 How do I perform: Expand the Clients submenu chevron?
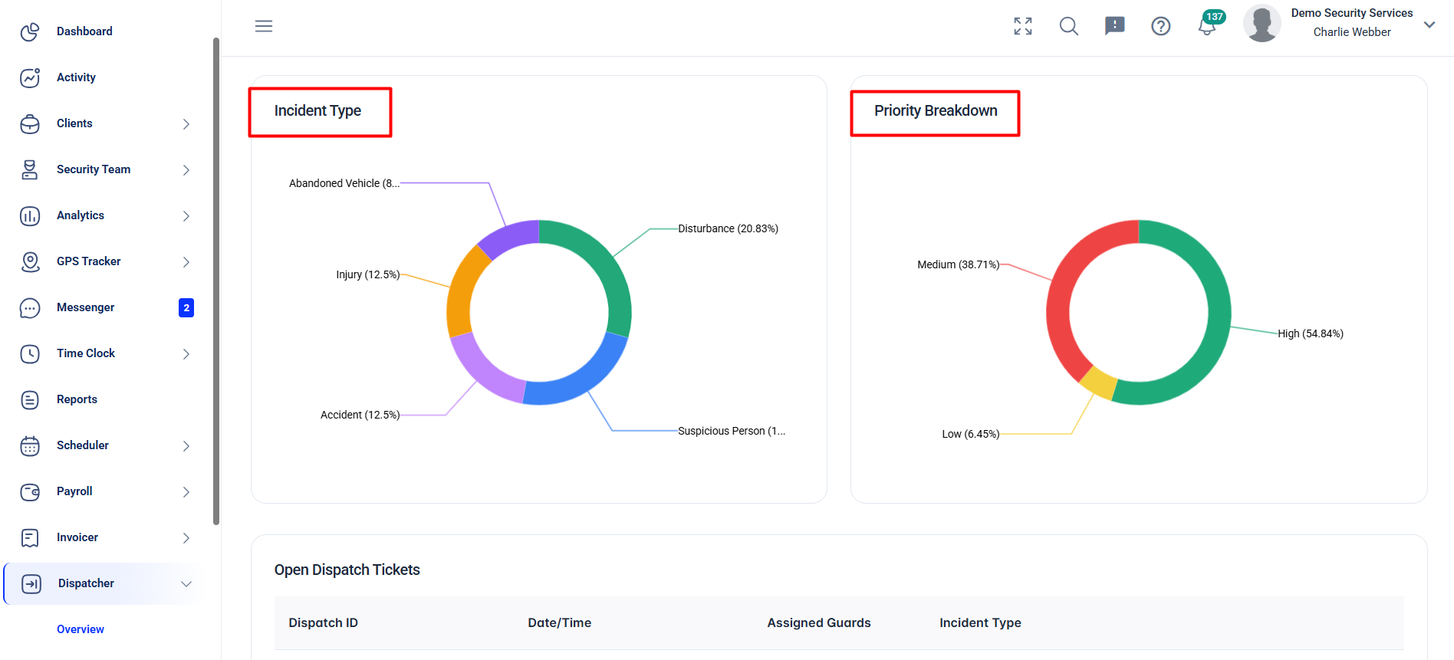186,123
